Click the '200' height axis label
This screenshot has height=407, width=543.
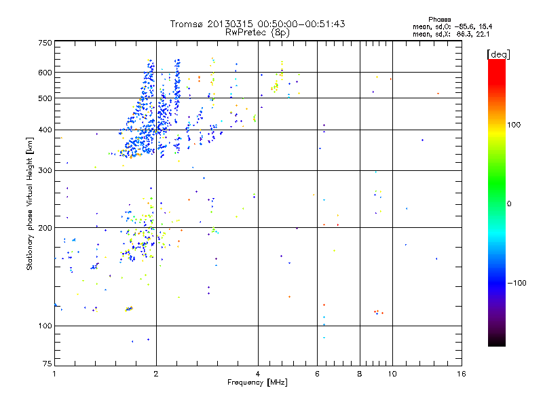45,228
